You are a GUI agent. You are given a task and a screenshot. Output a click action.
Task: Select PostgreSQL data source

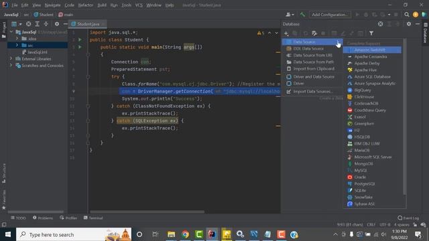[372, 184]
